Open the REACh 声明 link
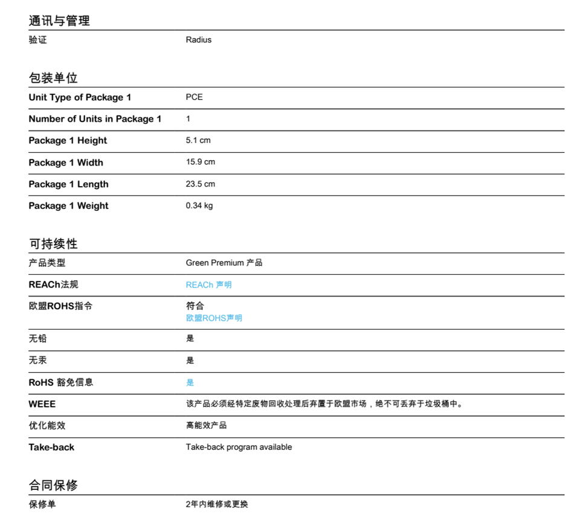580x520 pixels. [x=208, y=284]
